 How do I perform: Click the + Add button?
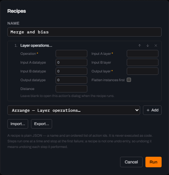click(x=152, y=110)
